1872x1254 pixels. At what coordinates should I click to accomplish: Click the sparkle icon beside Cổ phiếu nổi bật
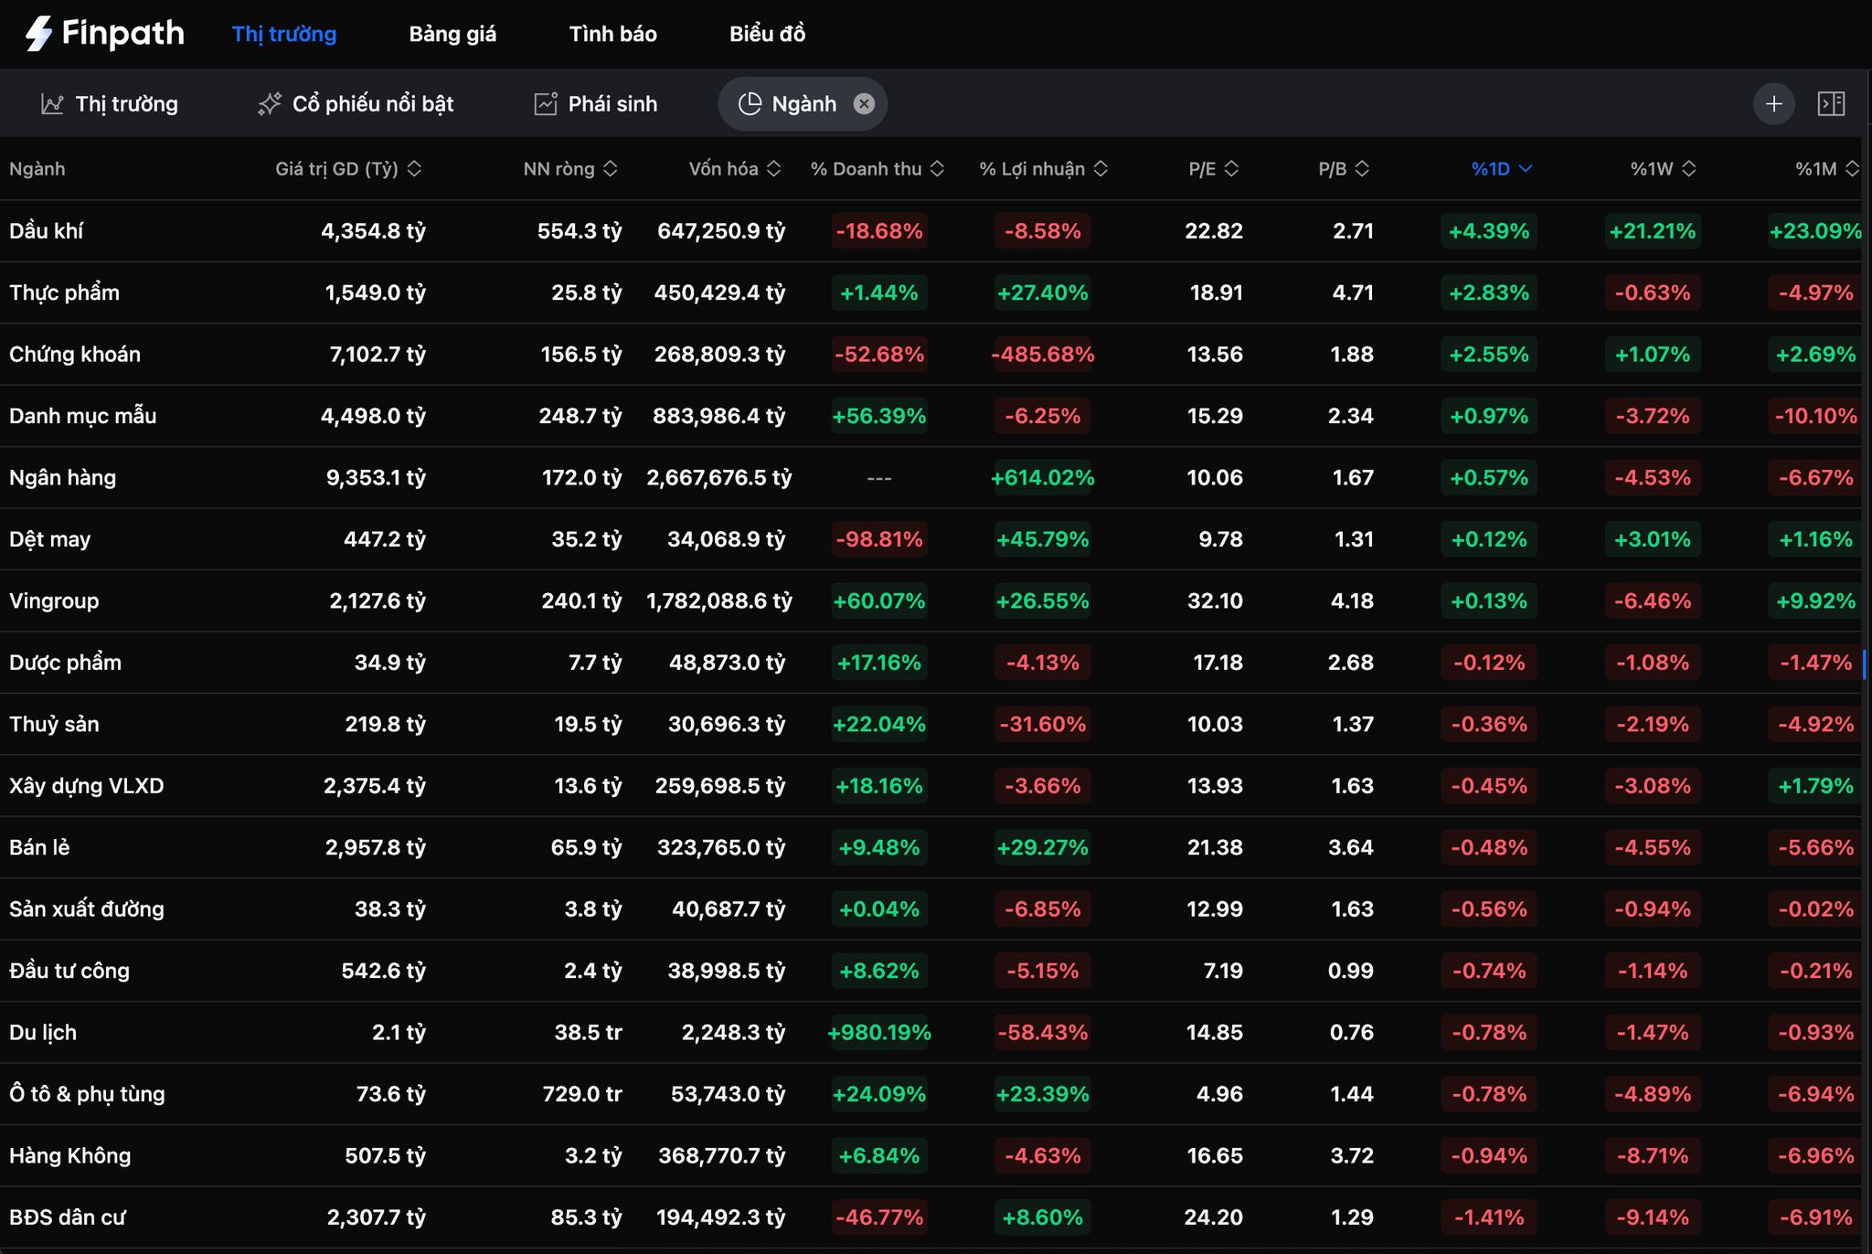(270, 104)
